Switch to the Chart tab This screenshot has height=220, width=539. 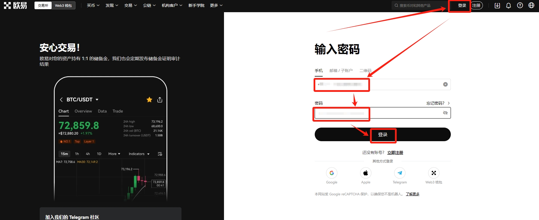click(64, 111)
